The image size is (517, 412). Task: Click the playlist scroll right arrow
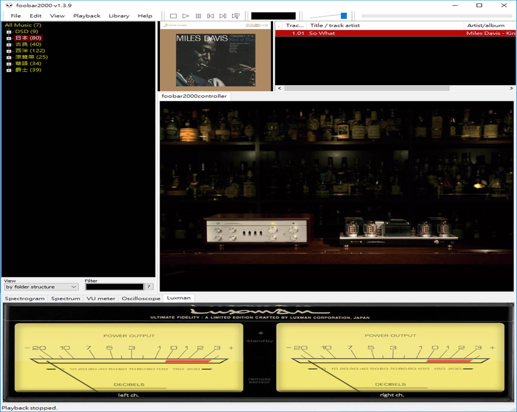[x=511, y=88]
